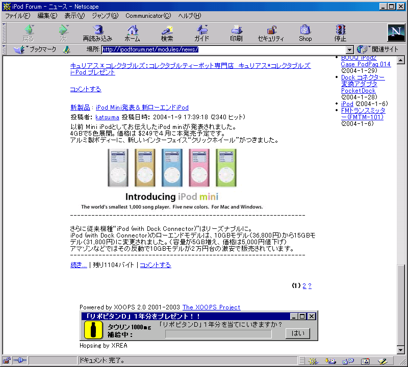Open the iPod Mini発表＆新ローエンドiPod article

pyautogui.click(x=142, y=108)
